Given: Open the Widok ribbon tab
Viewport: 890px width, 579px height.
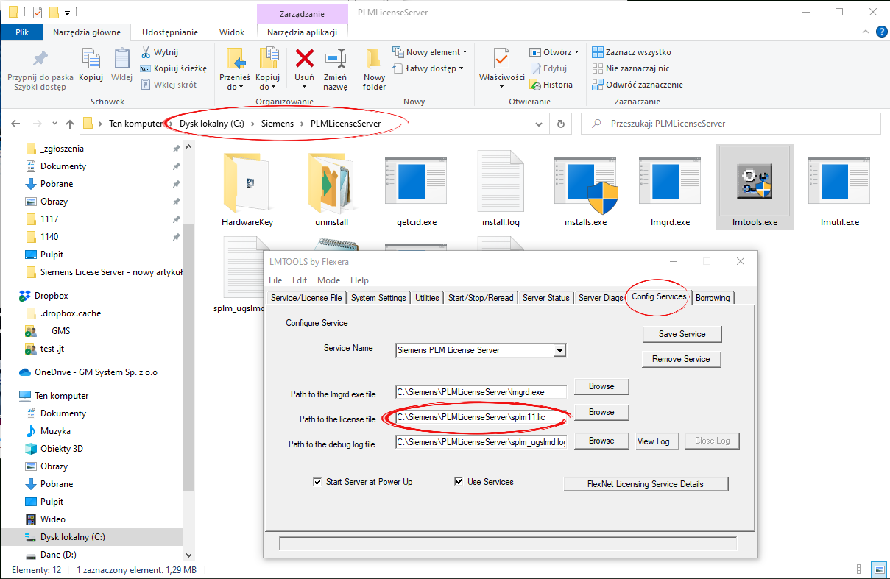Looking at the screenshot, I should tap(232, 32).
